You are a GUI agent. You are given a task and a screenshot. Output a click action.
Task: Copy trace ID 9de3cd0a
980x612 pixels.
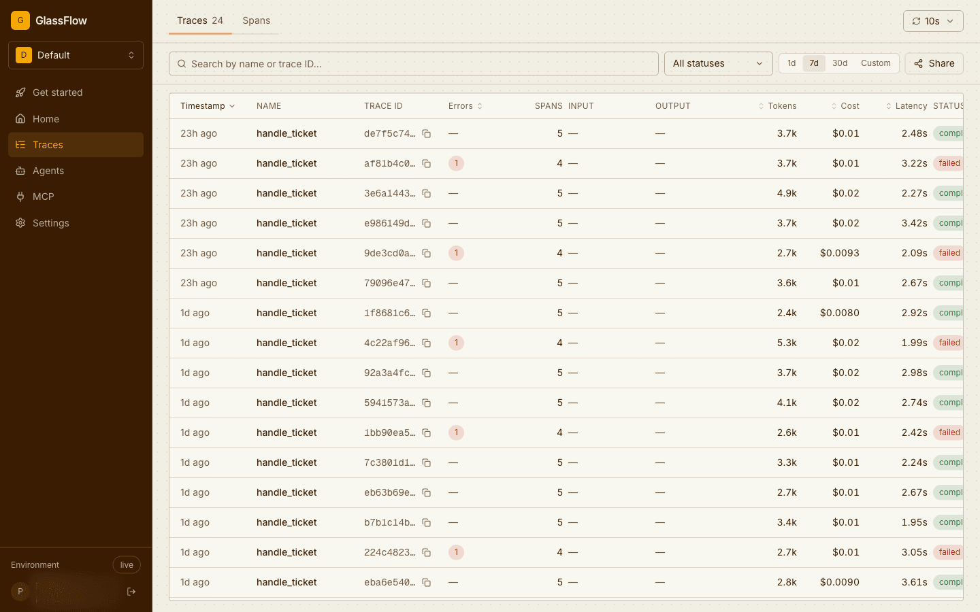click(427, 254)
